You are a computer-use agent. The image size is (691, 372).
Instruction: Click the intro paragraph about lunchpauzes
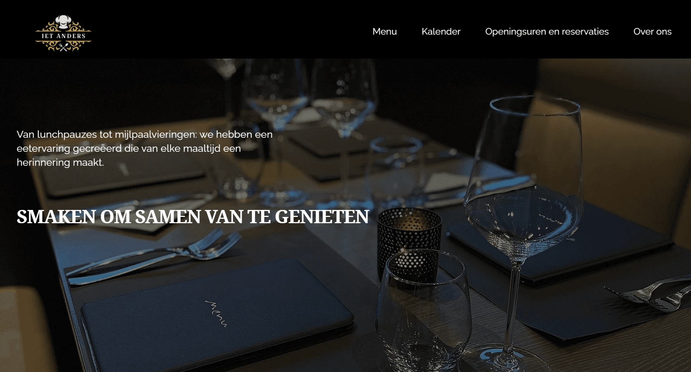145,148
